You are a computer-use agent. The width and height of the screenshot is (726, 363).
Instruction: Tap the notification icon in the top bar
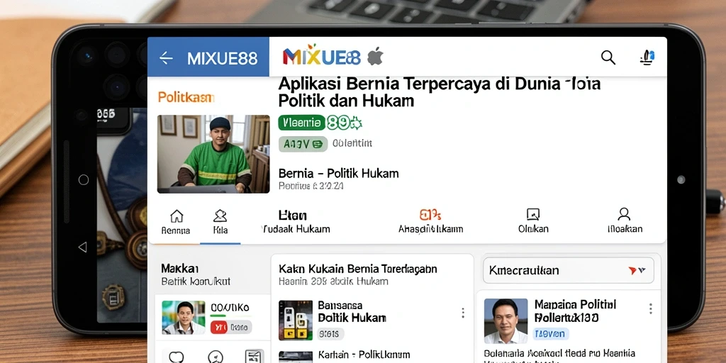click(647, 57)
